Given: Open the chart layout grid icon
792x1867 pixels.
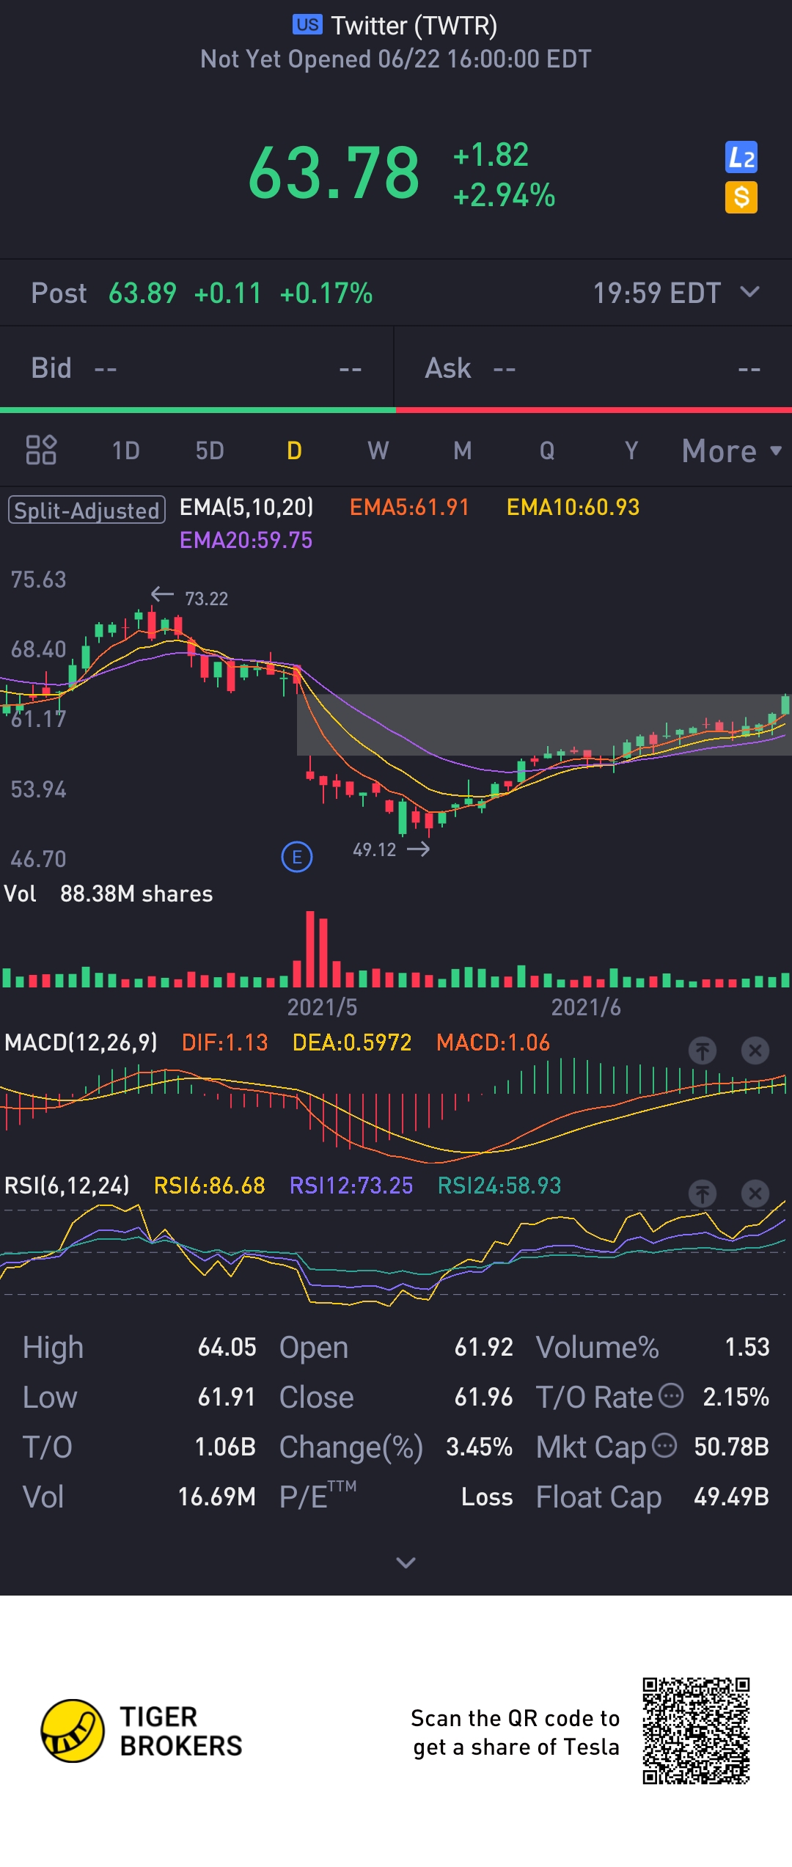Looking at the screenshot, I should tap(41, 450).
